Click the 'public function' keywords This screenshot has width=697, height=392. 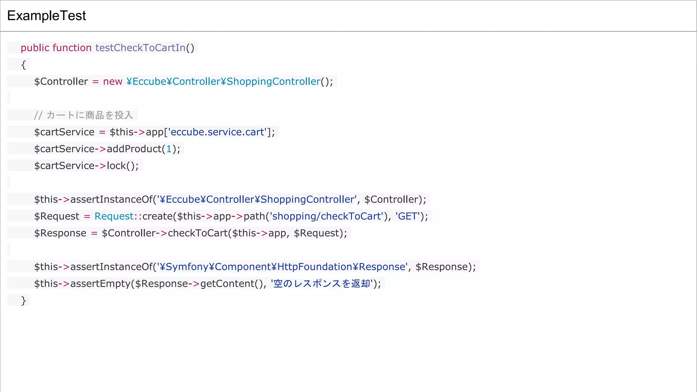click(56, 48)
